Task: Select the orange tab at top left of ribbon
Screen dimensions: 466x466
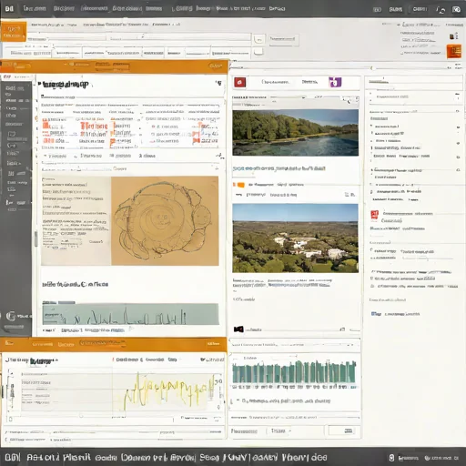Action: pos(14,32)
